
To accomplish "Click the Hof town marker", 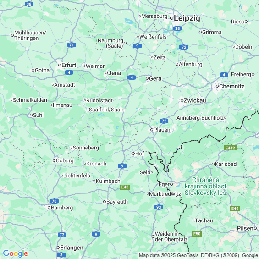I will [133, 154].
